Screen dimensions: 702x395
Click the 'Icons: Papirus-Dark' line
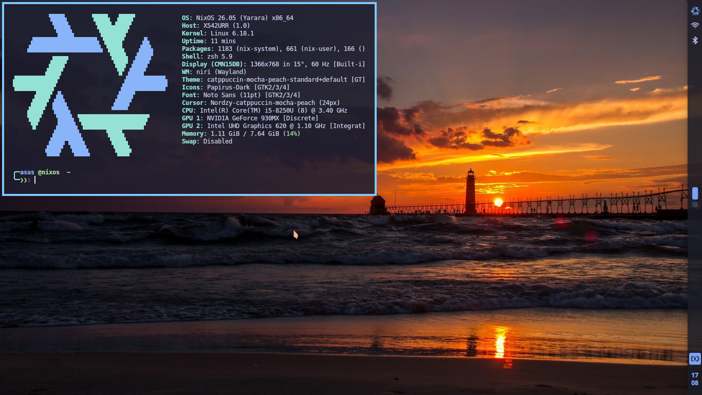pyautogui.click(x=236, y=87)
